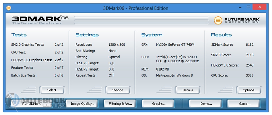This screenshot has height=115, width=272.
Task: Open the Change... settings dialog
Action: (119, 90)
